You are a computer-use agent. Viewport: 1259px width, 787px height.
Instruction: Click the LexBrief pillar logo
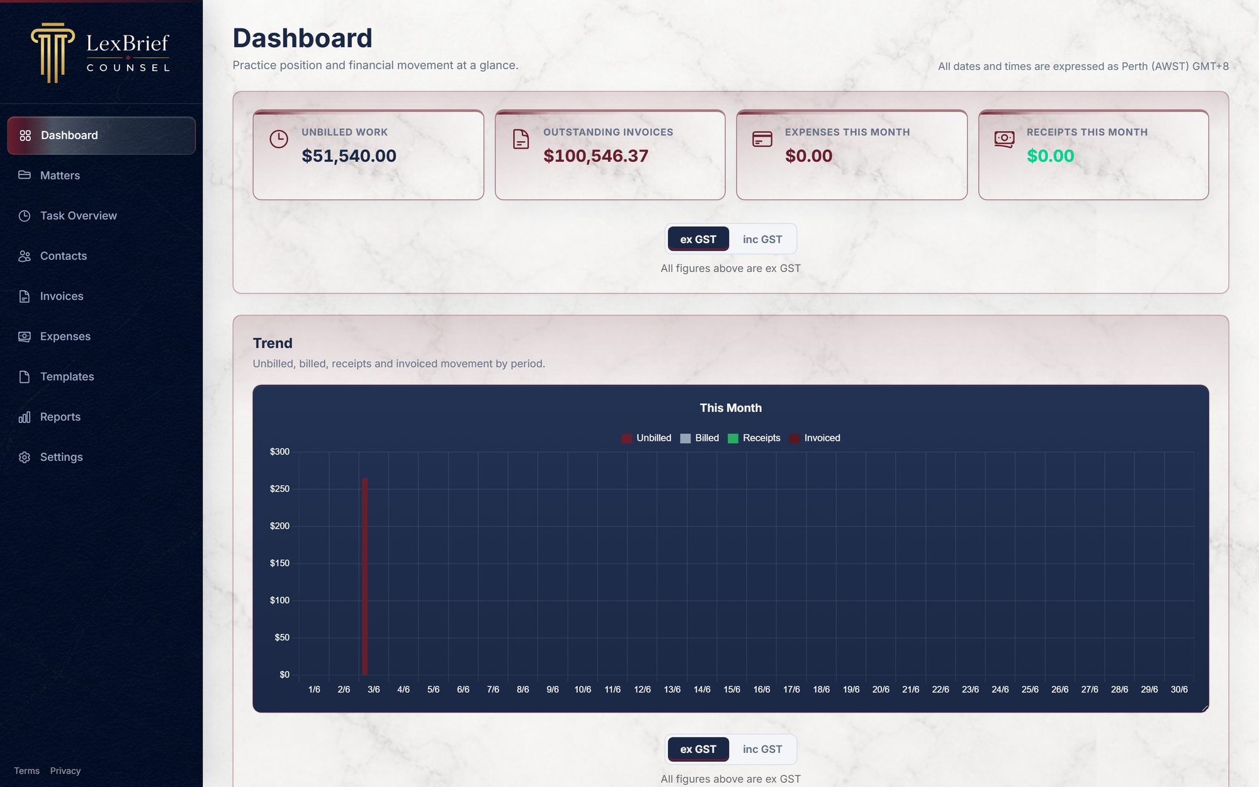click(x=53, y=53)
